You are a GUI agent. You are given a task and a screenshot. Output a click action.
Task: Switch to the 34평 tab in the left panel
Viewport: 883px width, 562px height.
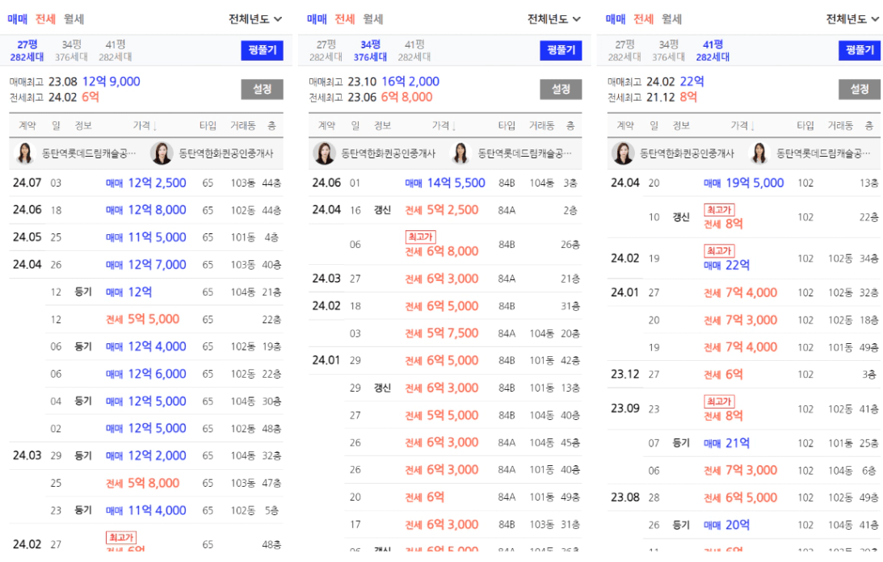pyautogui.click(x=74, y=50)
